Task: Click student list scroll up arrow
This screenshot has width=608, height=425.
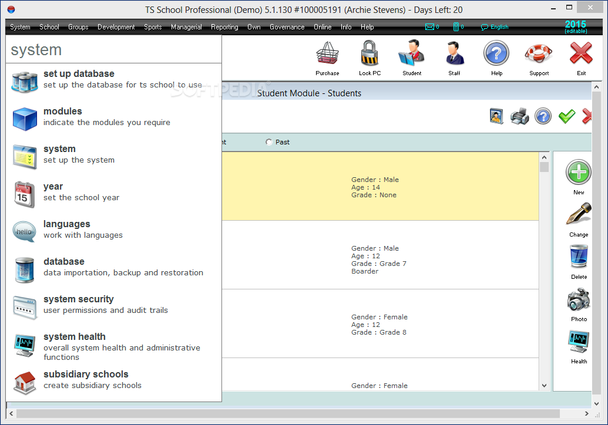Action: click(544, 157)
